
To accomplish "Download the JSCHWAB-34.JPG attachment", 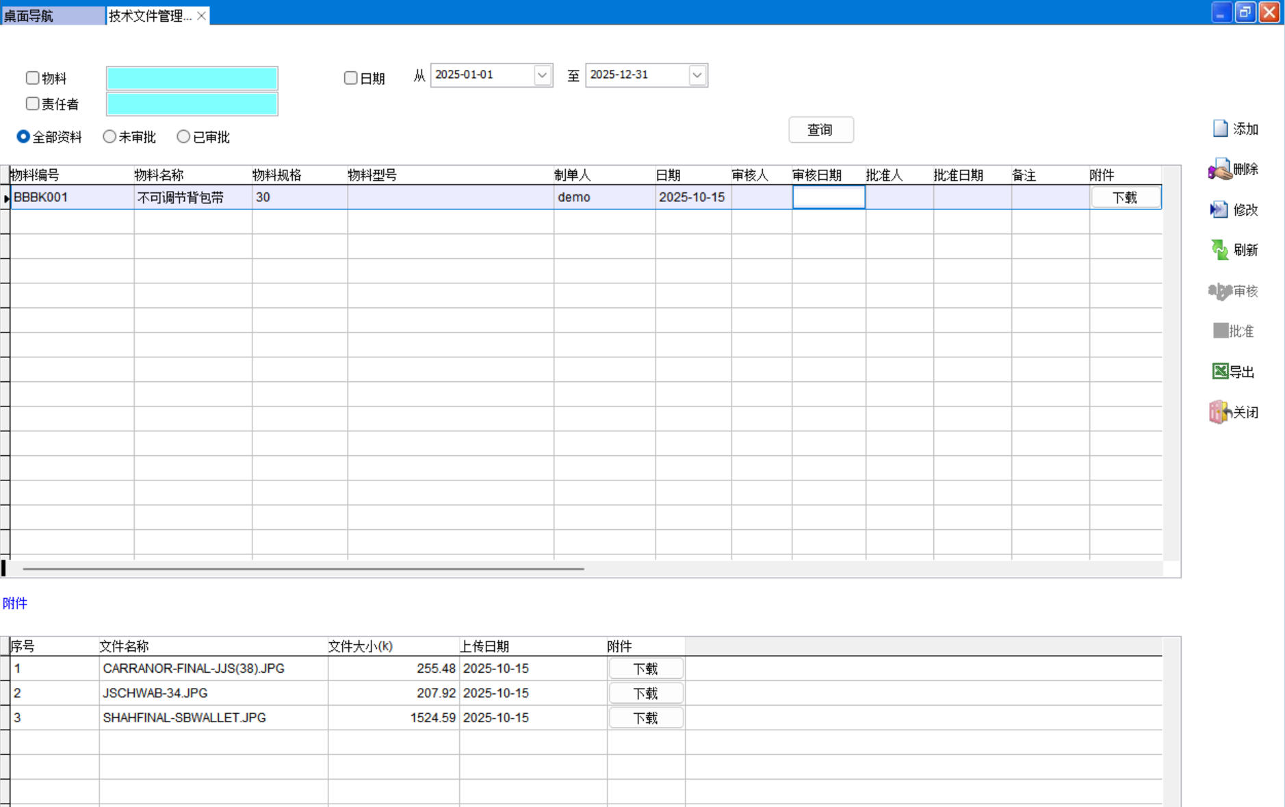I will (645, 693).
